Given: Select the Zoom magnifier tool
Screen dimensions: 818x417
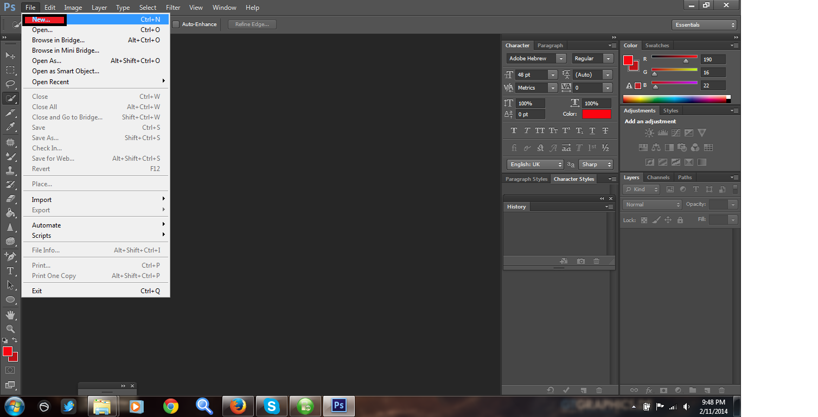Looking at the screenshot, I should point(10,328).
